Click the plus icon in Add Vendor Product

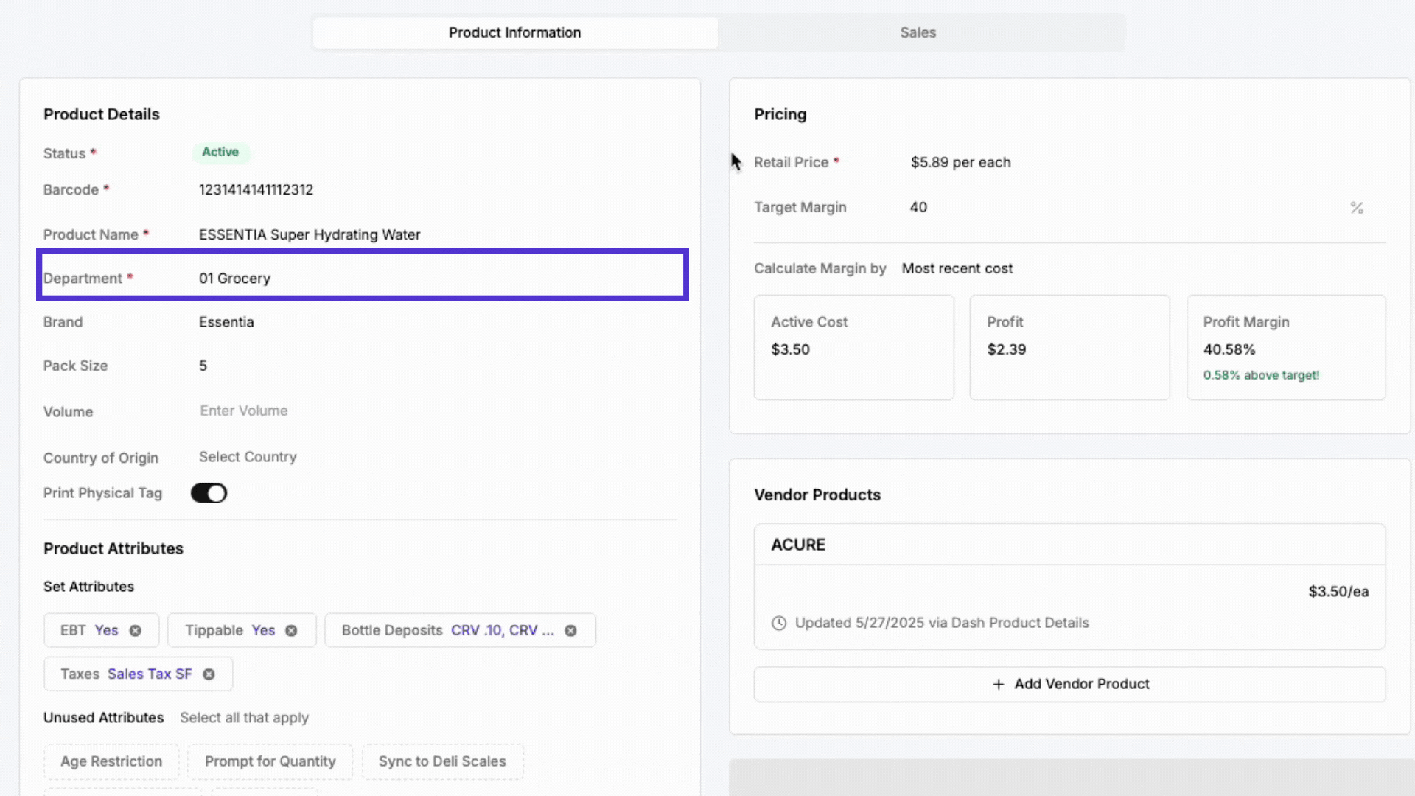(x=998, y=685)
